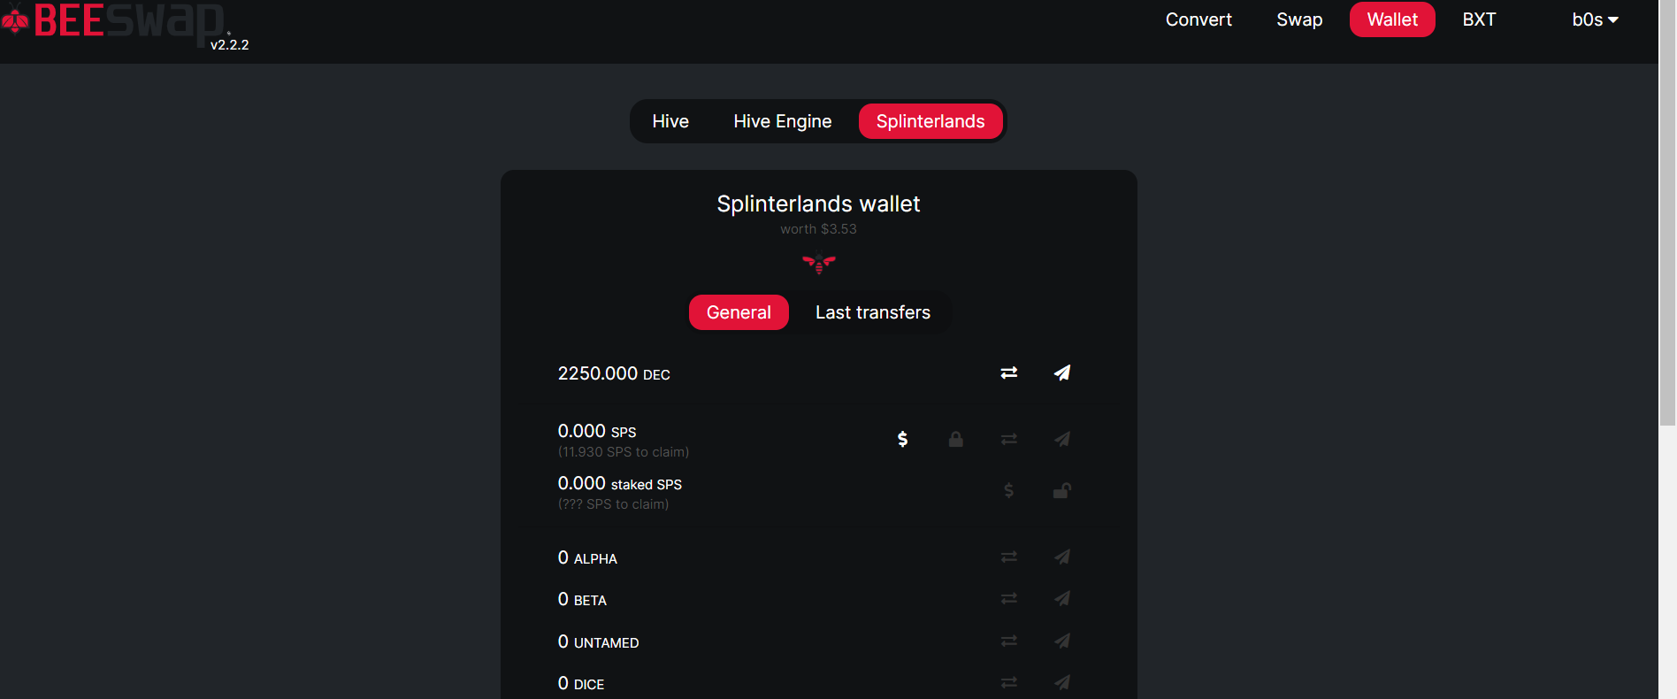This screenshot has height=699, width=1677.
Task: Click the SPS send paper plane icon
Action: tap(1062, 439)
